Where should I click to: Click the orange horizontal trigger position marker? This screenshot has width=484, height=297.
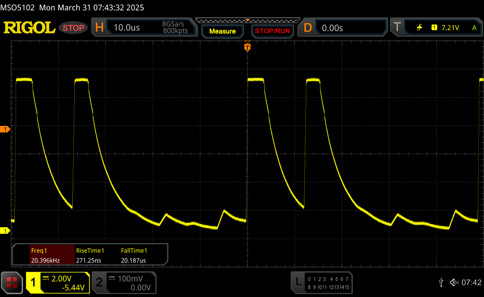pyautogui.click(x=247, y=47)
